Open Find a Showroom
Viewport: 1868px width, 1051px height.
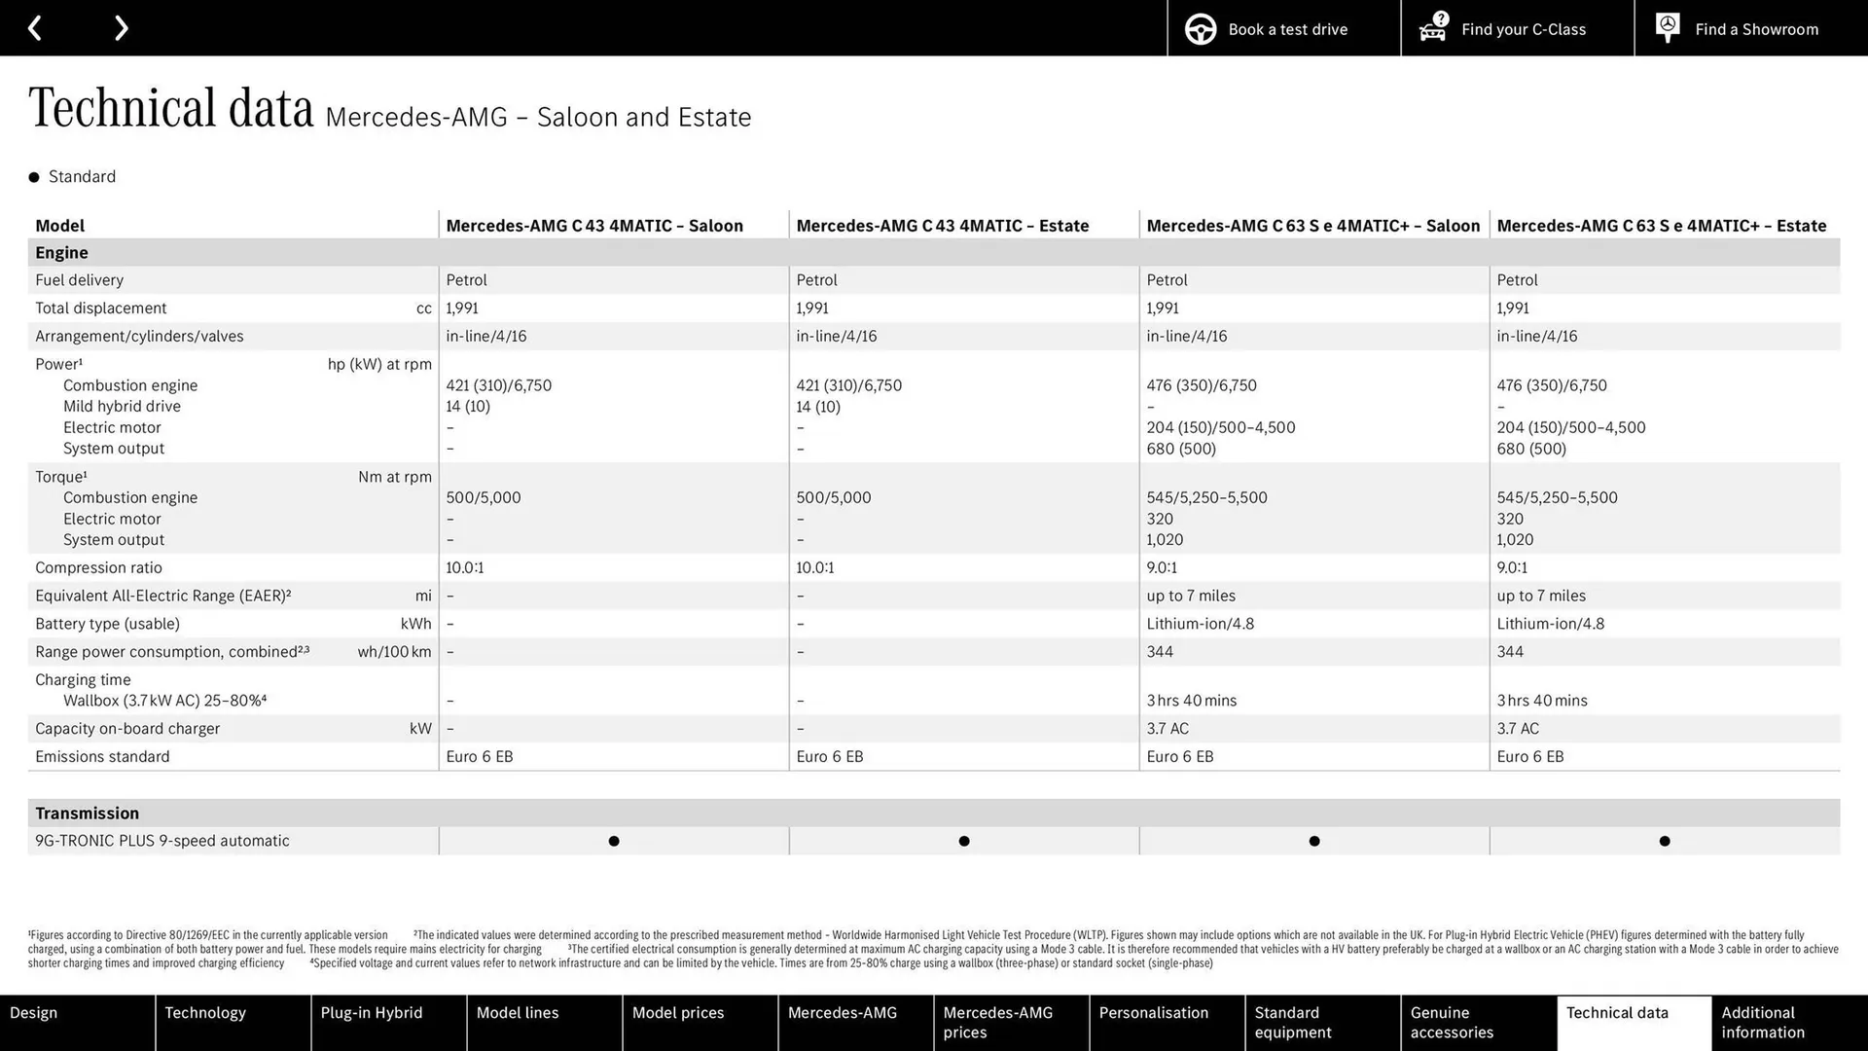pos(1756,29)
